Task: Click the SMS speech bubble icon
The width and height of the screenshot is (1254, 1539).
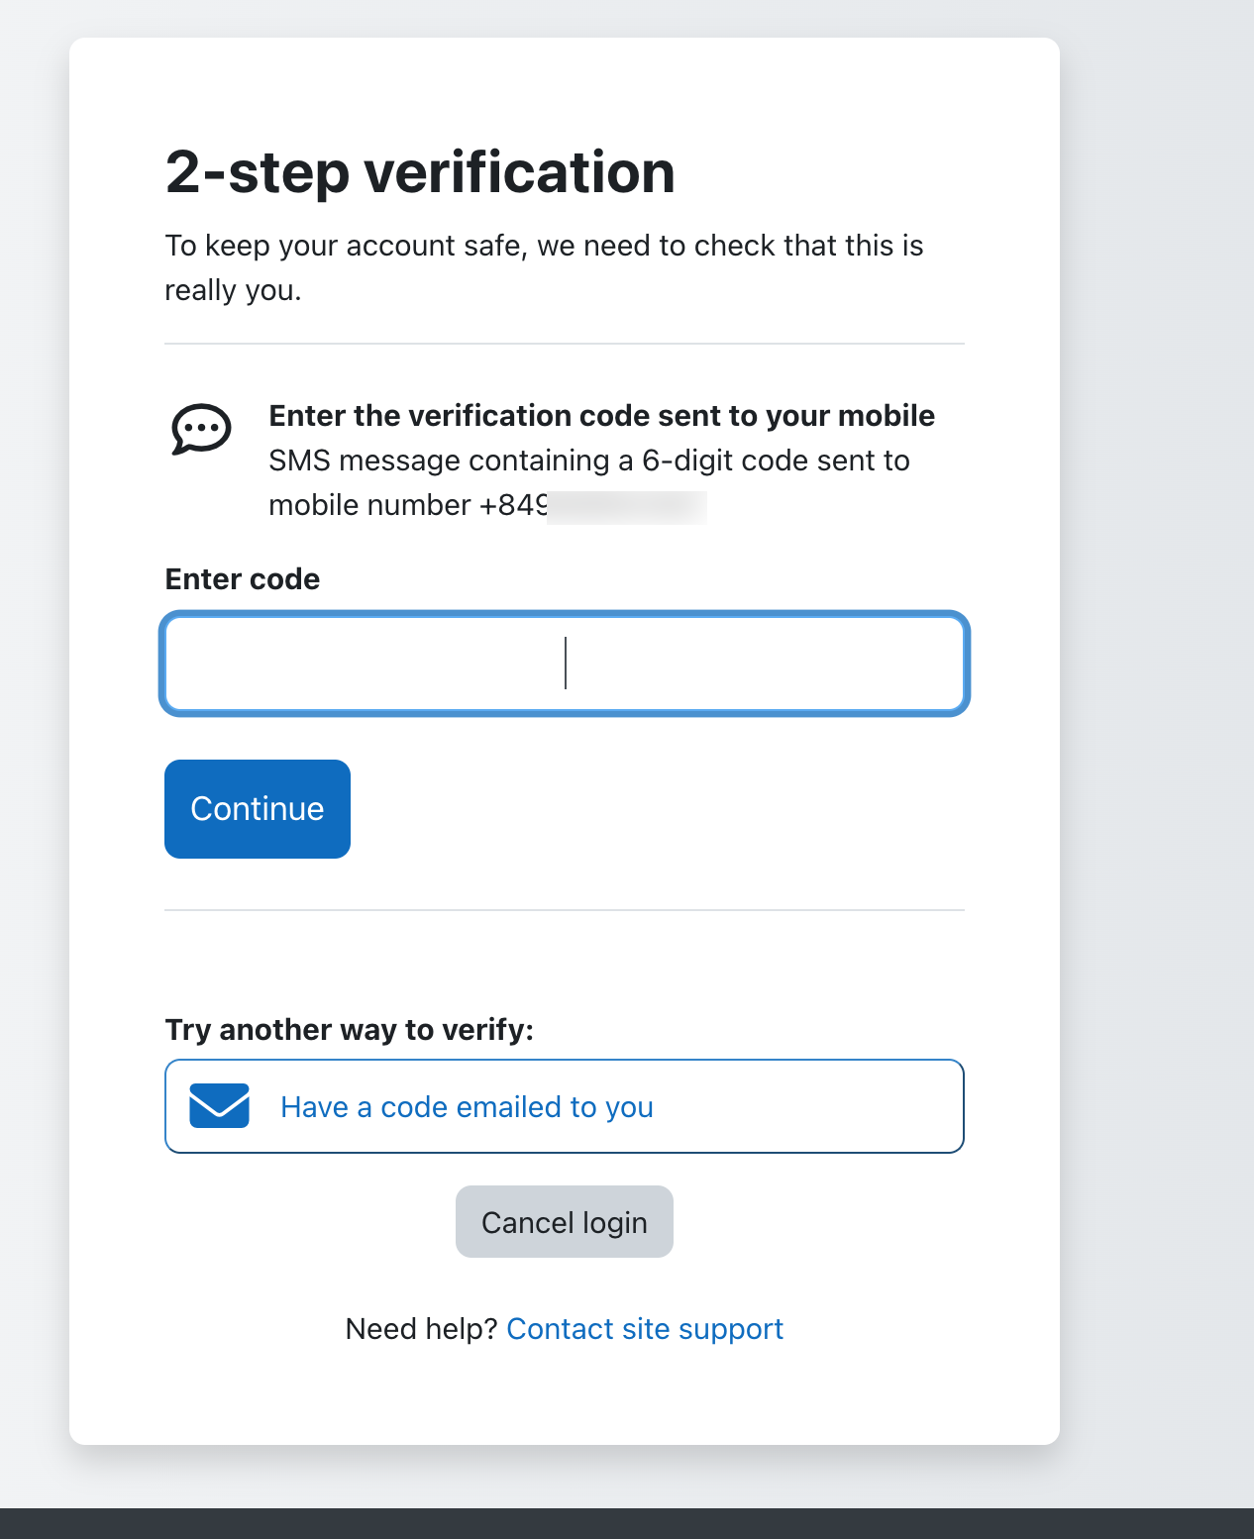Action: click(x=201, y=429)
